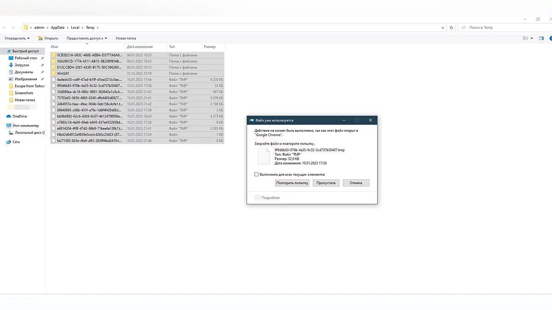Click the 'Локальный диск' drive icon
Image resolution: width=552 pixels, height=310 pixels.
coord(11,132)
